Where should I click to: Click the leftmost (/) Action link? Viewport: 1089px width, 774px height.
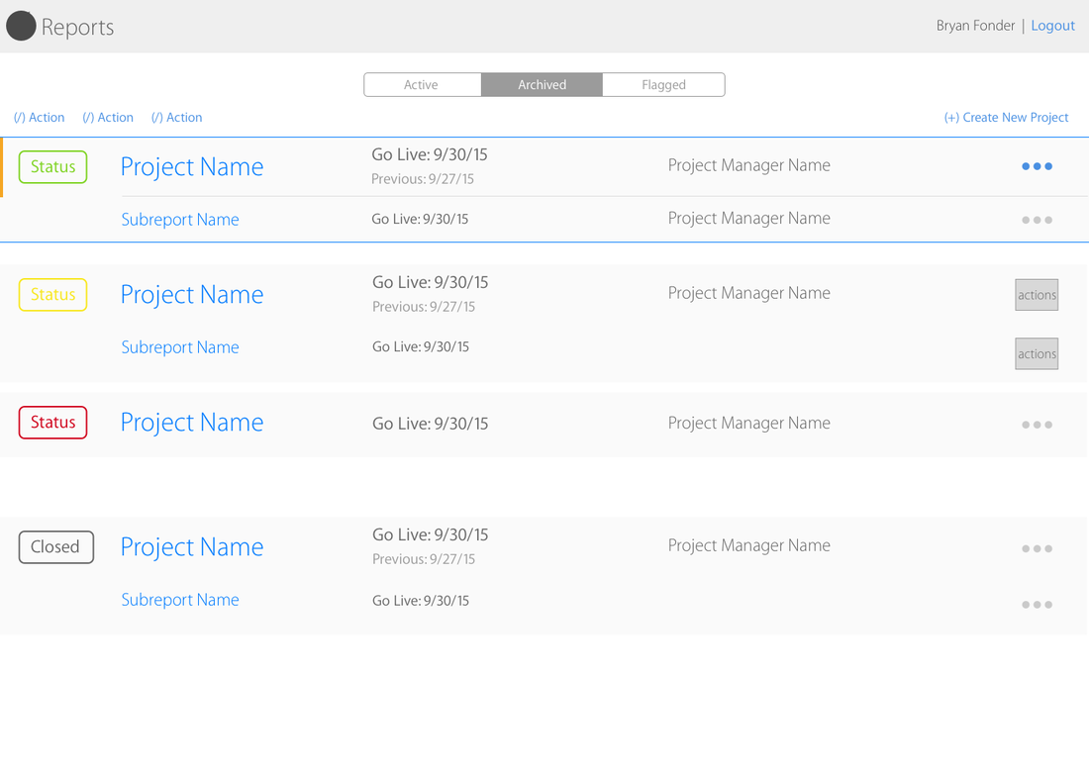pyautogui.click(x=39, y=118)
